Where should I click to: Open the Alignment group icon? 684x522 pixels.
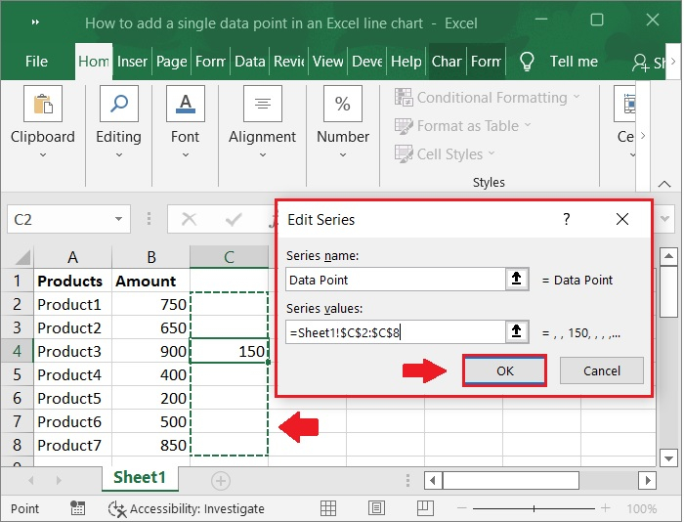(x=263, y=104)
